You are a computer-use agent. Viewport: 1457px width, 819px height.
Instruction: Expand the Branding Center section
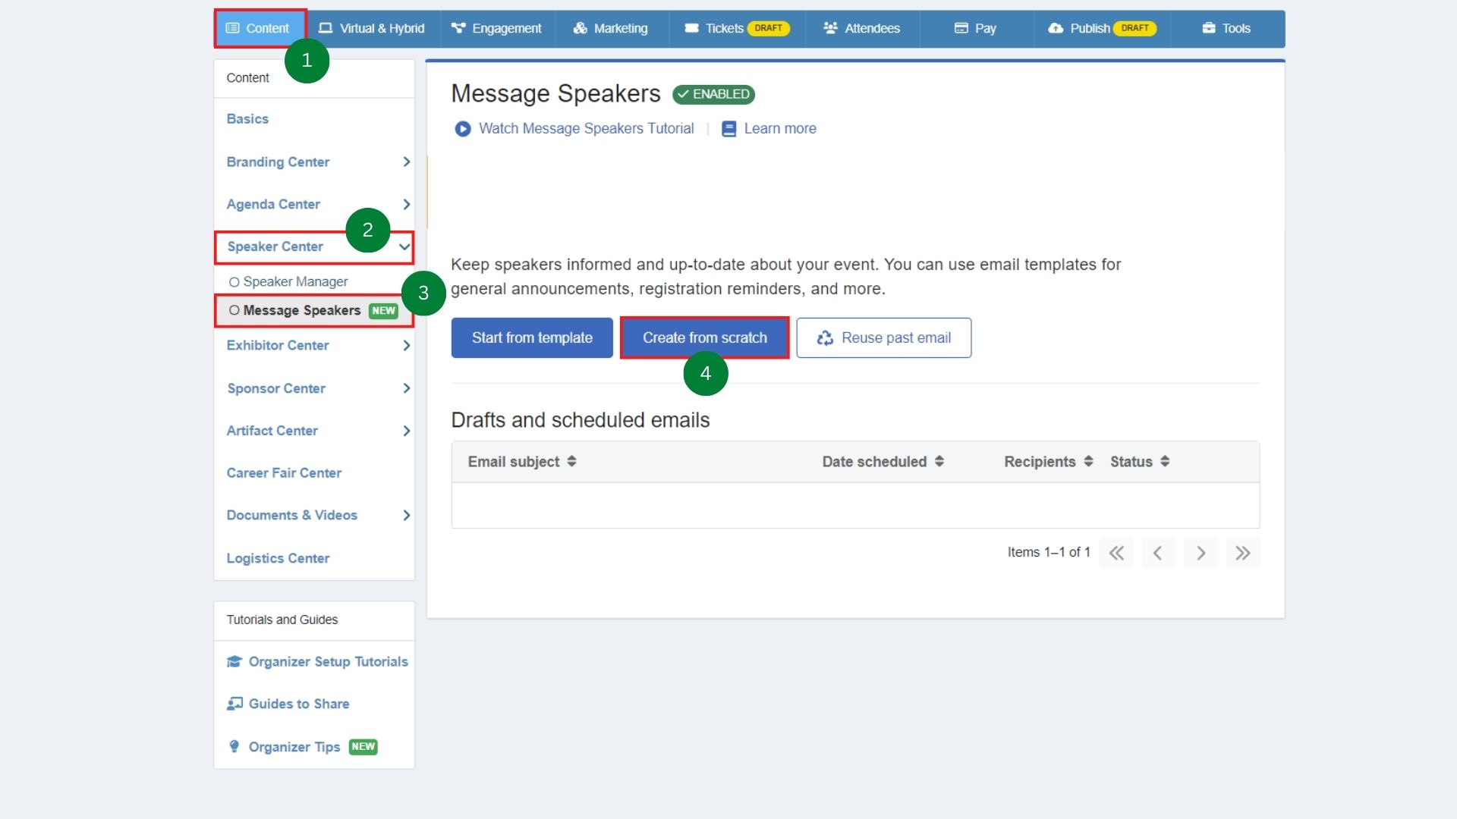(407, 162)
